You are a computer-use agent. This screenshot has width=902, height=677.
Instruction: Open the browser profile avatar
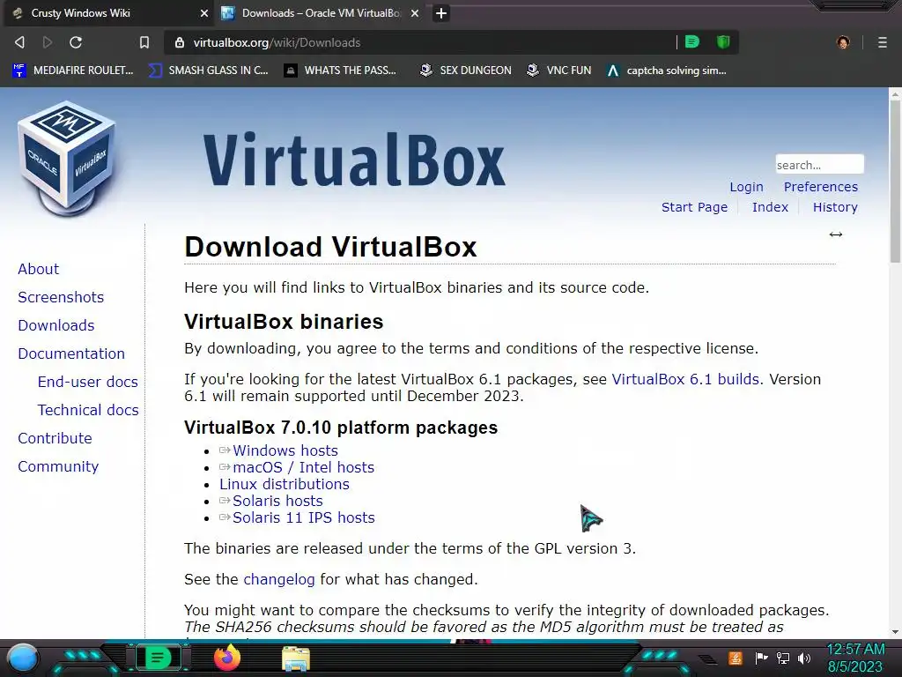(843, 42)
